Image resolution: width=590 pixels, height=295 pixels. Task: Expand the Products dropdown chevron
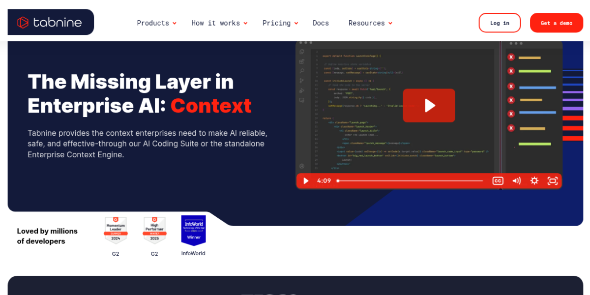tap(175, 23)
